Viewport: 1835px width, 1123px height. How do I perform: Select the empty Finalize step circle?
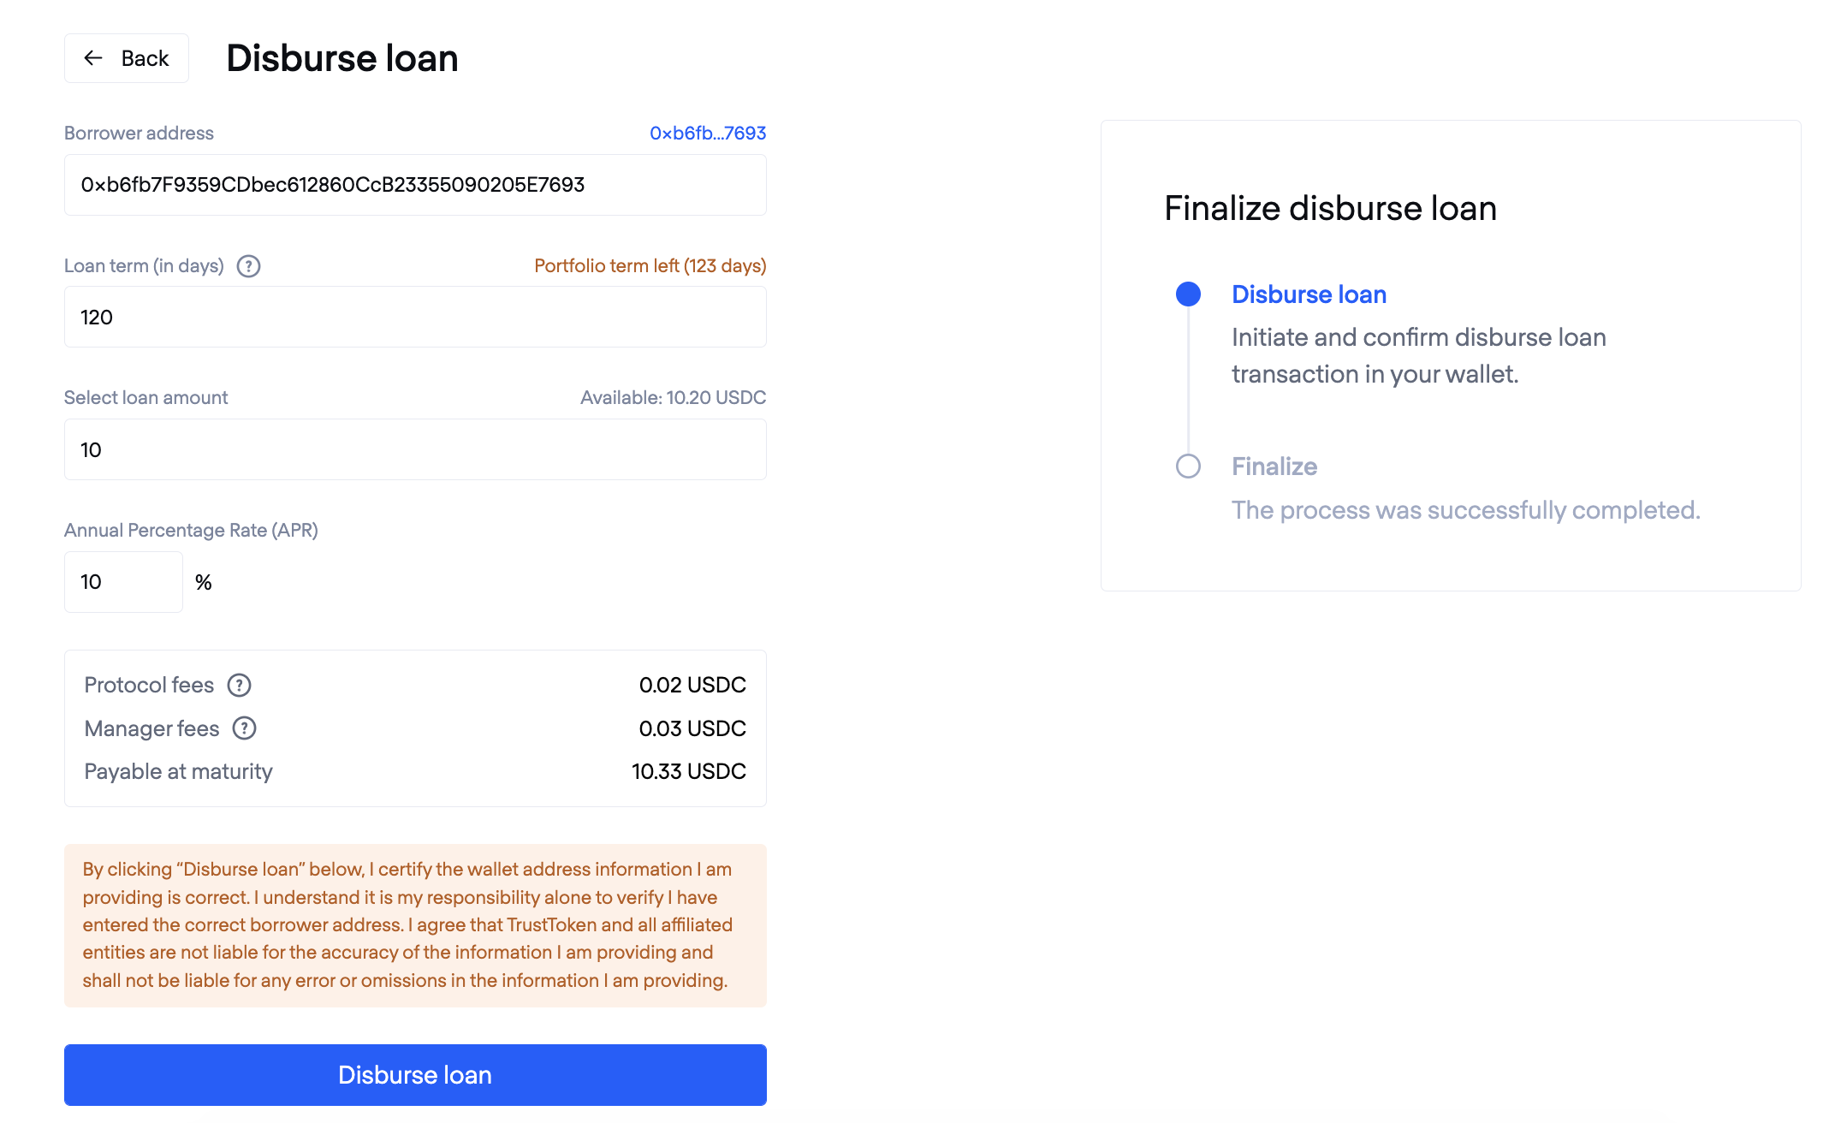click(x=1188, y=466)
